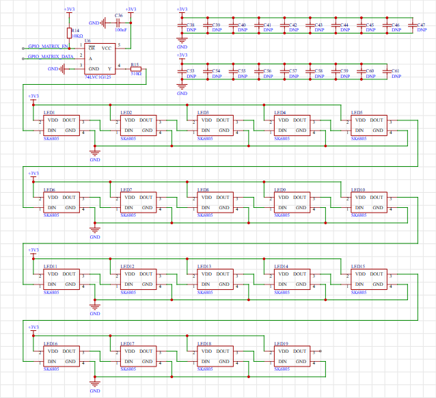436x398 pixels.
Task: Click capacitor C43 DNP symbol
Action: 310,25
